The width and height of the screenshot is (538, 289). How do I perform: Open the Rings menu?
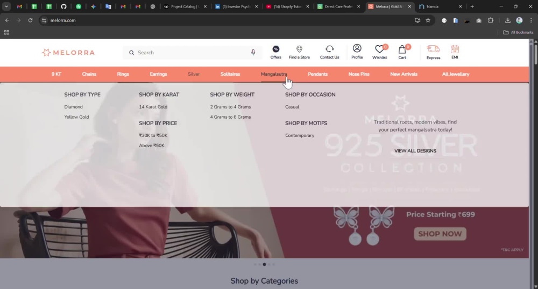[123, 74]
